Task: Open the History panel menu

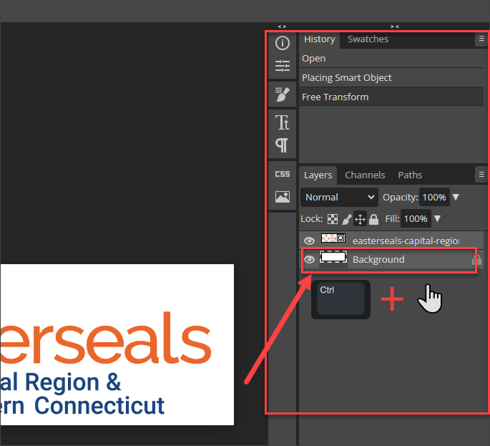Action: tap(481, 39)
